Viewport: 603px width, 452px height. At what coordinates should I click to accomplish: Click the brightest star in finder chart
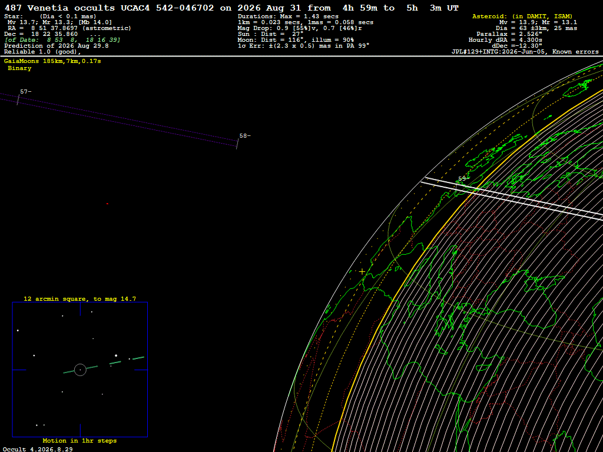(116, 355)
